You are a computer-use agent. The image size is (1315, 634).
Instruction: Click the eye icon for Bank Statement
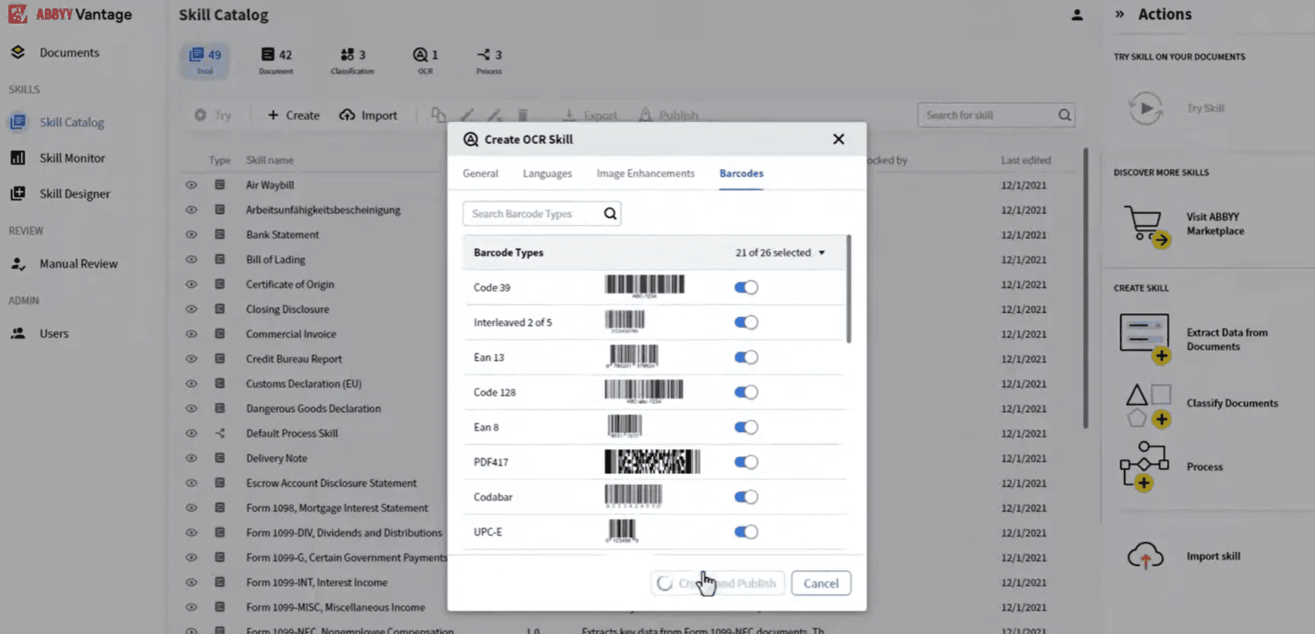[x=191, y=234]
